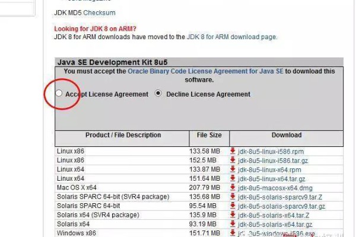Image resolution: width=356 pixels, height=237 pixels.
Task: Open Oracle Binary Code License Agreement link
Action: tap(205, 71)
